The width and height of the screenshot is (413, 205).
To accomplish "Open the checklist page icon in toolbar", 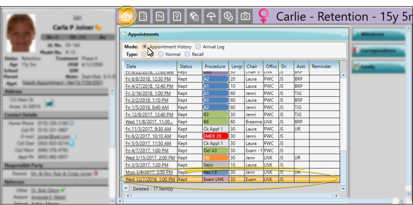I will pyautogui.click(x=143, y=16).
